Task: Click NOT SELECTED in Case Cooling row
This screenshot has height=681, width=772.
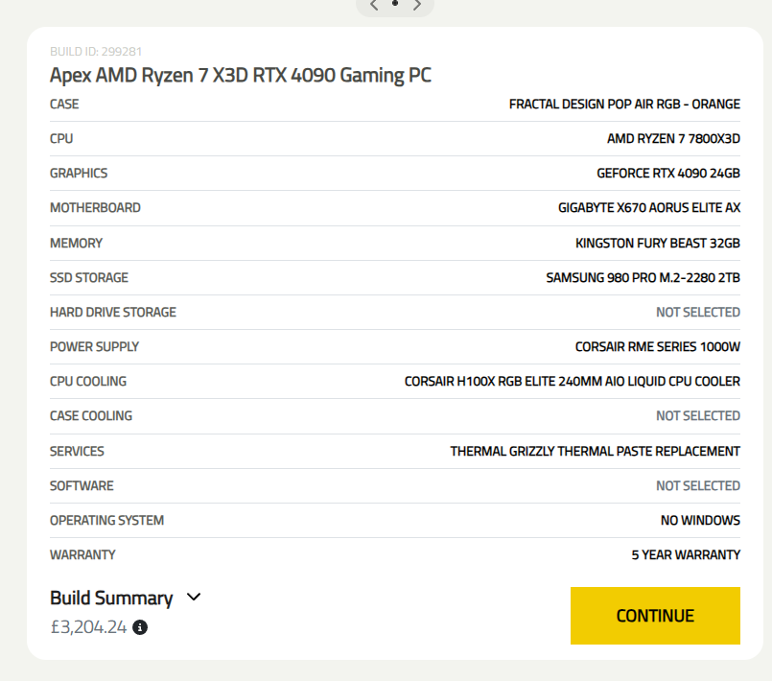Action: (698, 415)
